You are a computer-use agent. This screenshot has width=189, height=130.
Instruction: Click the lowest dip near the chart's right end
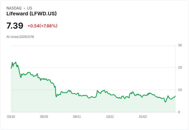(165, 102)
